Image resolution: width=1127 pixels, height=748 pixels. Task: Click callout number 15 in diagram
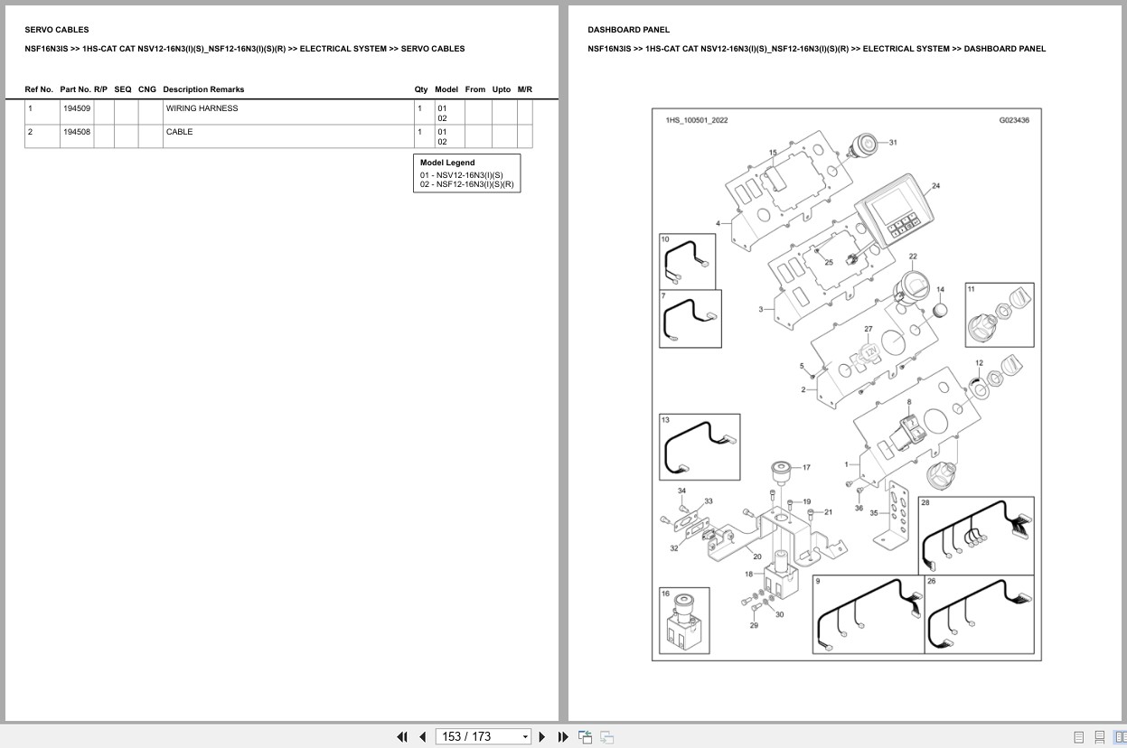click(773, 153)
